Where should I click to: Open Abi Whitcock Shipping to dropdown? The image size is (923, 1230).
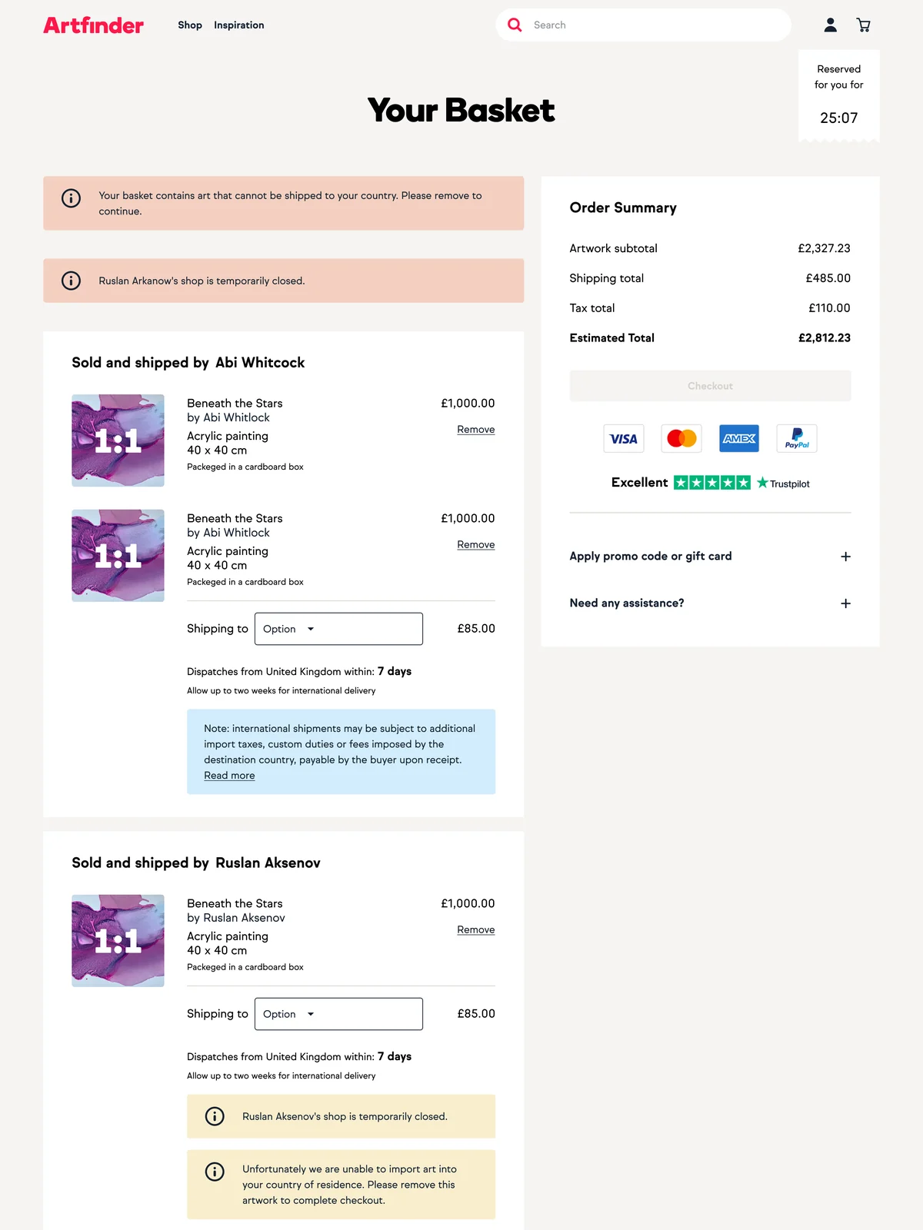(338, 629)
